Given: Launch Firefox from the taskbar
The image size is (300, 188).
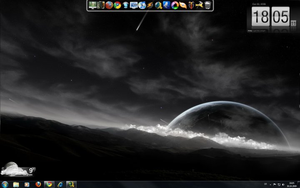Looking at the screenshot, I should (x=38, y=185).
